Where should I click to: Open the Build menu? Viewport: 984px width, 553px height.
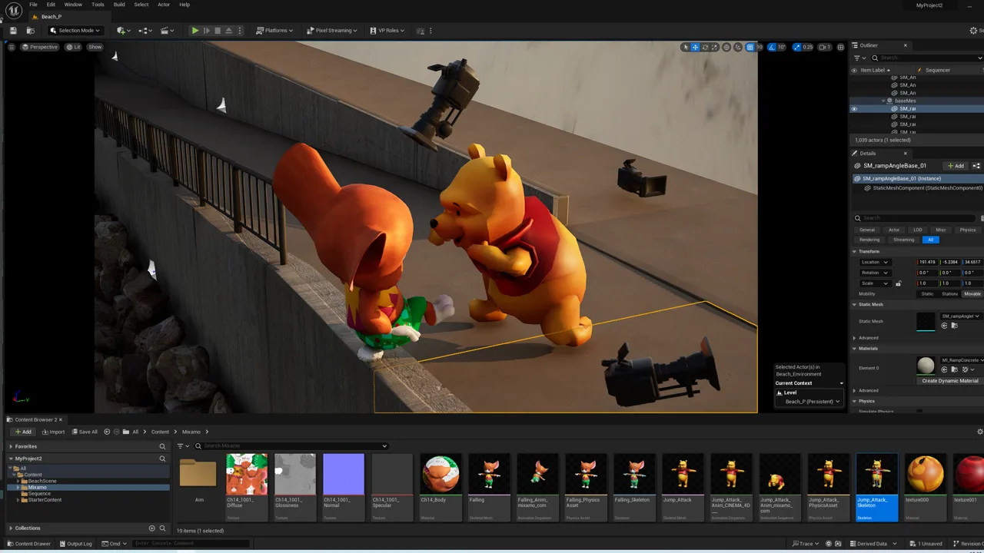click(119, 5)
